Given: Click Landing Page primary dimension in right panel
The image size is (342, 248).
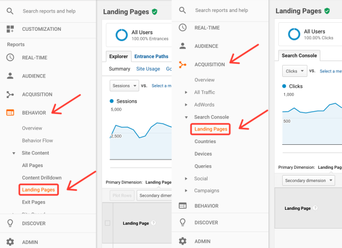Looking at the screenshot, I should click(x=330, y=167).
